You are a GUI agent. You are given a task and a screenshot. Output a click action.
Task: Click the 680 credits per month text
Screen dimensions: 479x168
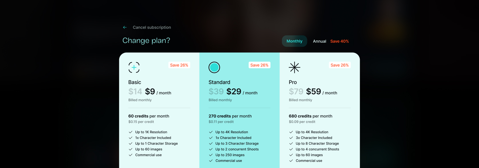310,116
